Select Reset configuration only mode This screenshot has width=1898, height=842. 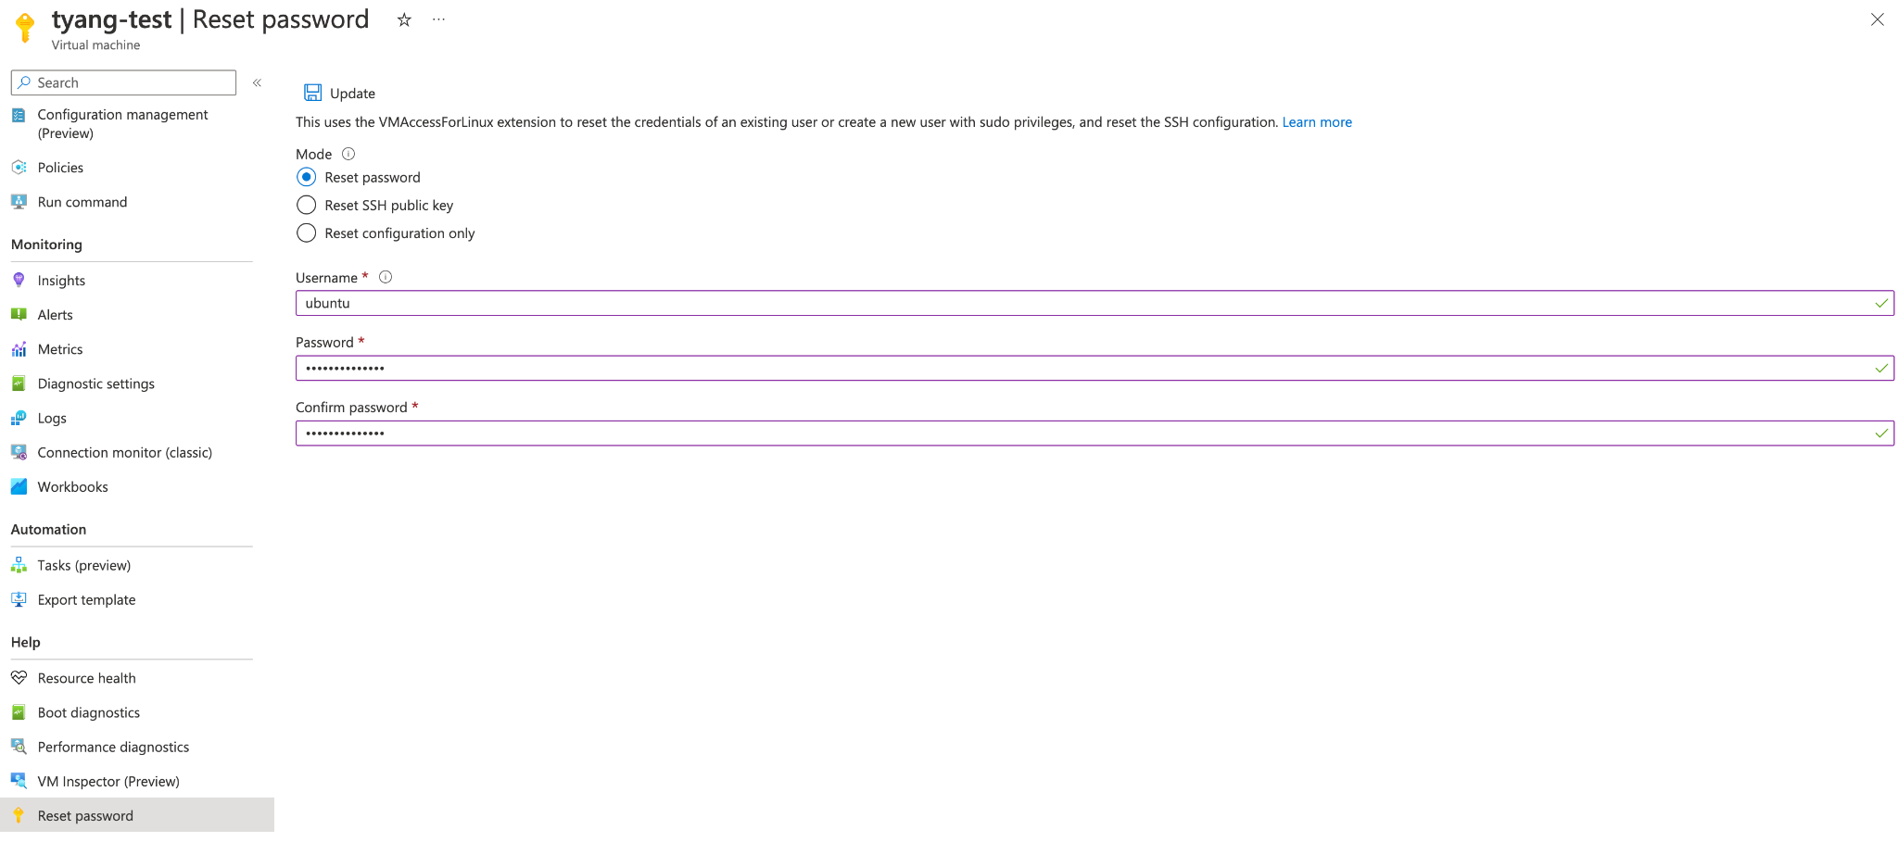click(x=307, y=232)
